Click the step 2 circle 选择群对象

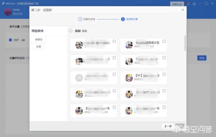pos(123,19)
